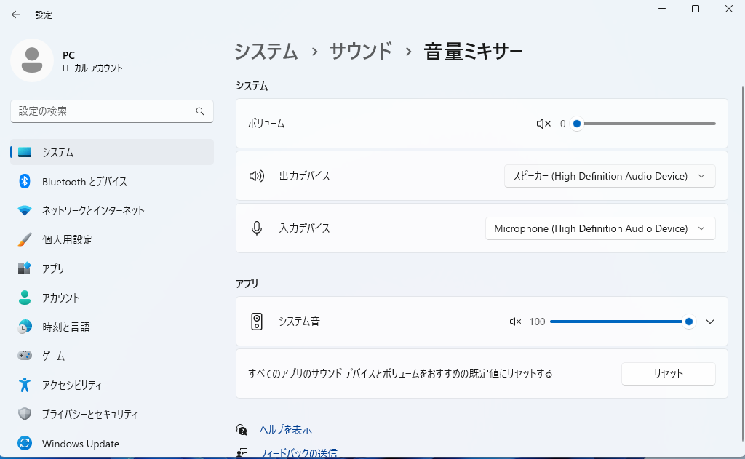Screen dimensions: 745x459
Task: Expand the システム音 row chevron
Action: (711, 322)
